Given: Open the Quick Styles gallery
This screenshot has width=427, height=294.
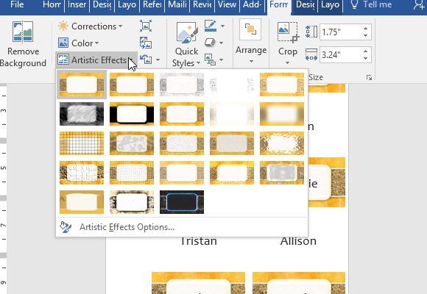Looking at the screenshot, I should pos(186,44).
